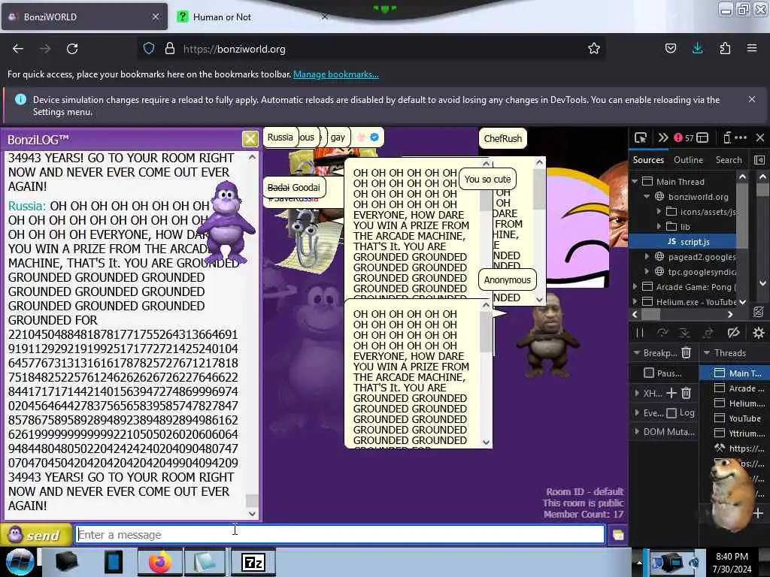770x577 pixels.
Task: Toggle responsive design mode icon
Action: click(x=727, y=138)
